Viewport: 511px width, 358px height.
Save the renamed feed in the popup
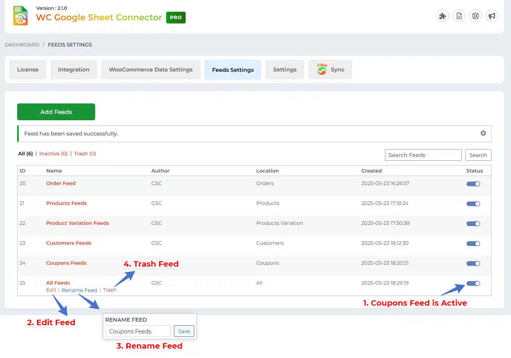184,331
